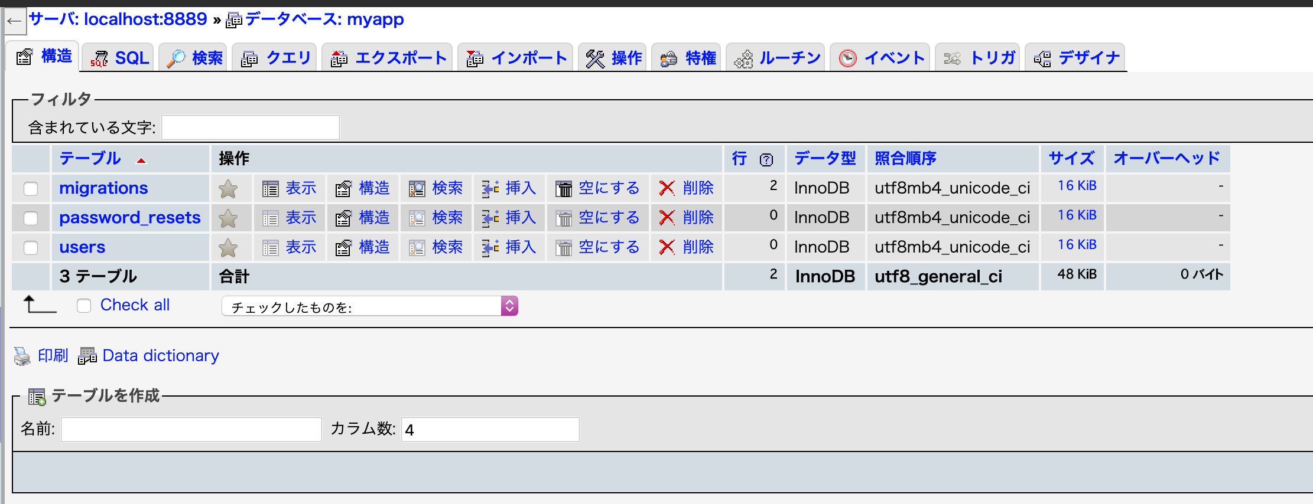Screen dimensions: 1313x504
Task: Open the チェックしたものを dropdown
Action: point(370,306)
